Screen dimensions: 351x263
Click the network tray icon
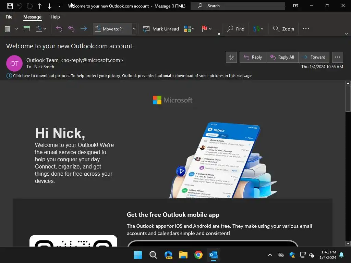pyautogui.click(x=303, y=255)
